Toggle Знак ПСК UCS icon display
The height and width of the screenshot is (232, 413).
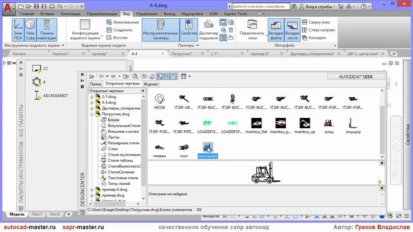click(18, 30)
